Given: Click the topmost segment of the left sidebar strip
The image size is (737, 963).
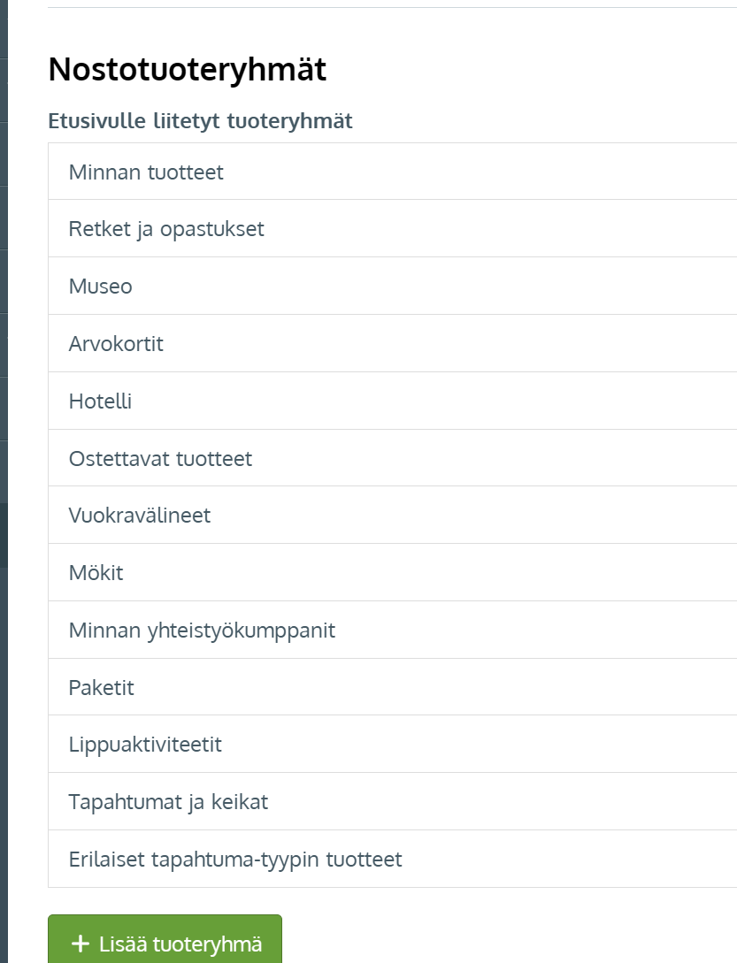Looking at the screenshot, I should coord(4,29).
